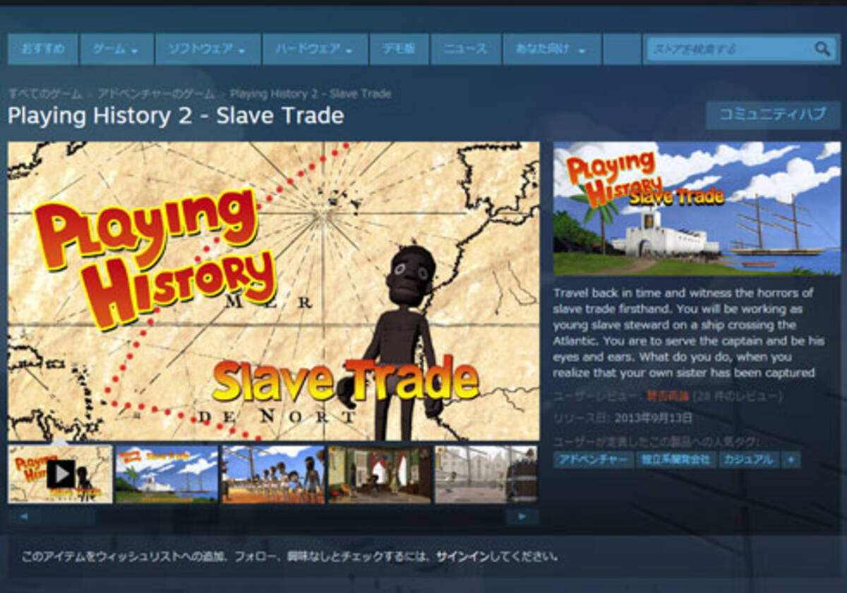The image size is (847, 593).
Task: Select the おすすめ tab
Action: pos(43,49)
